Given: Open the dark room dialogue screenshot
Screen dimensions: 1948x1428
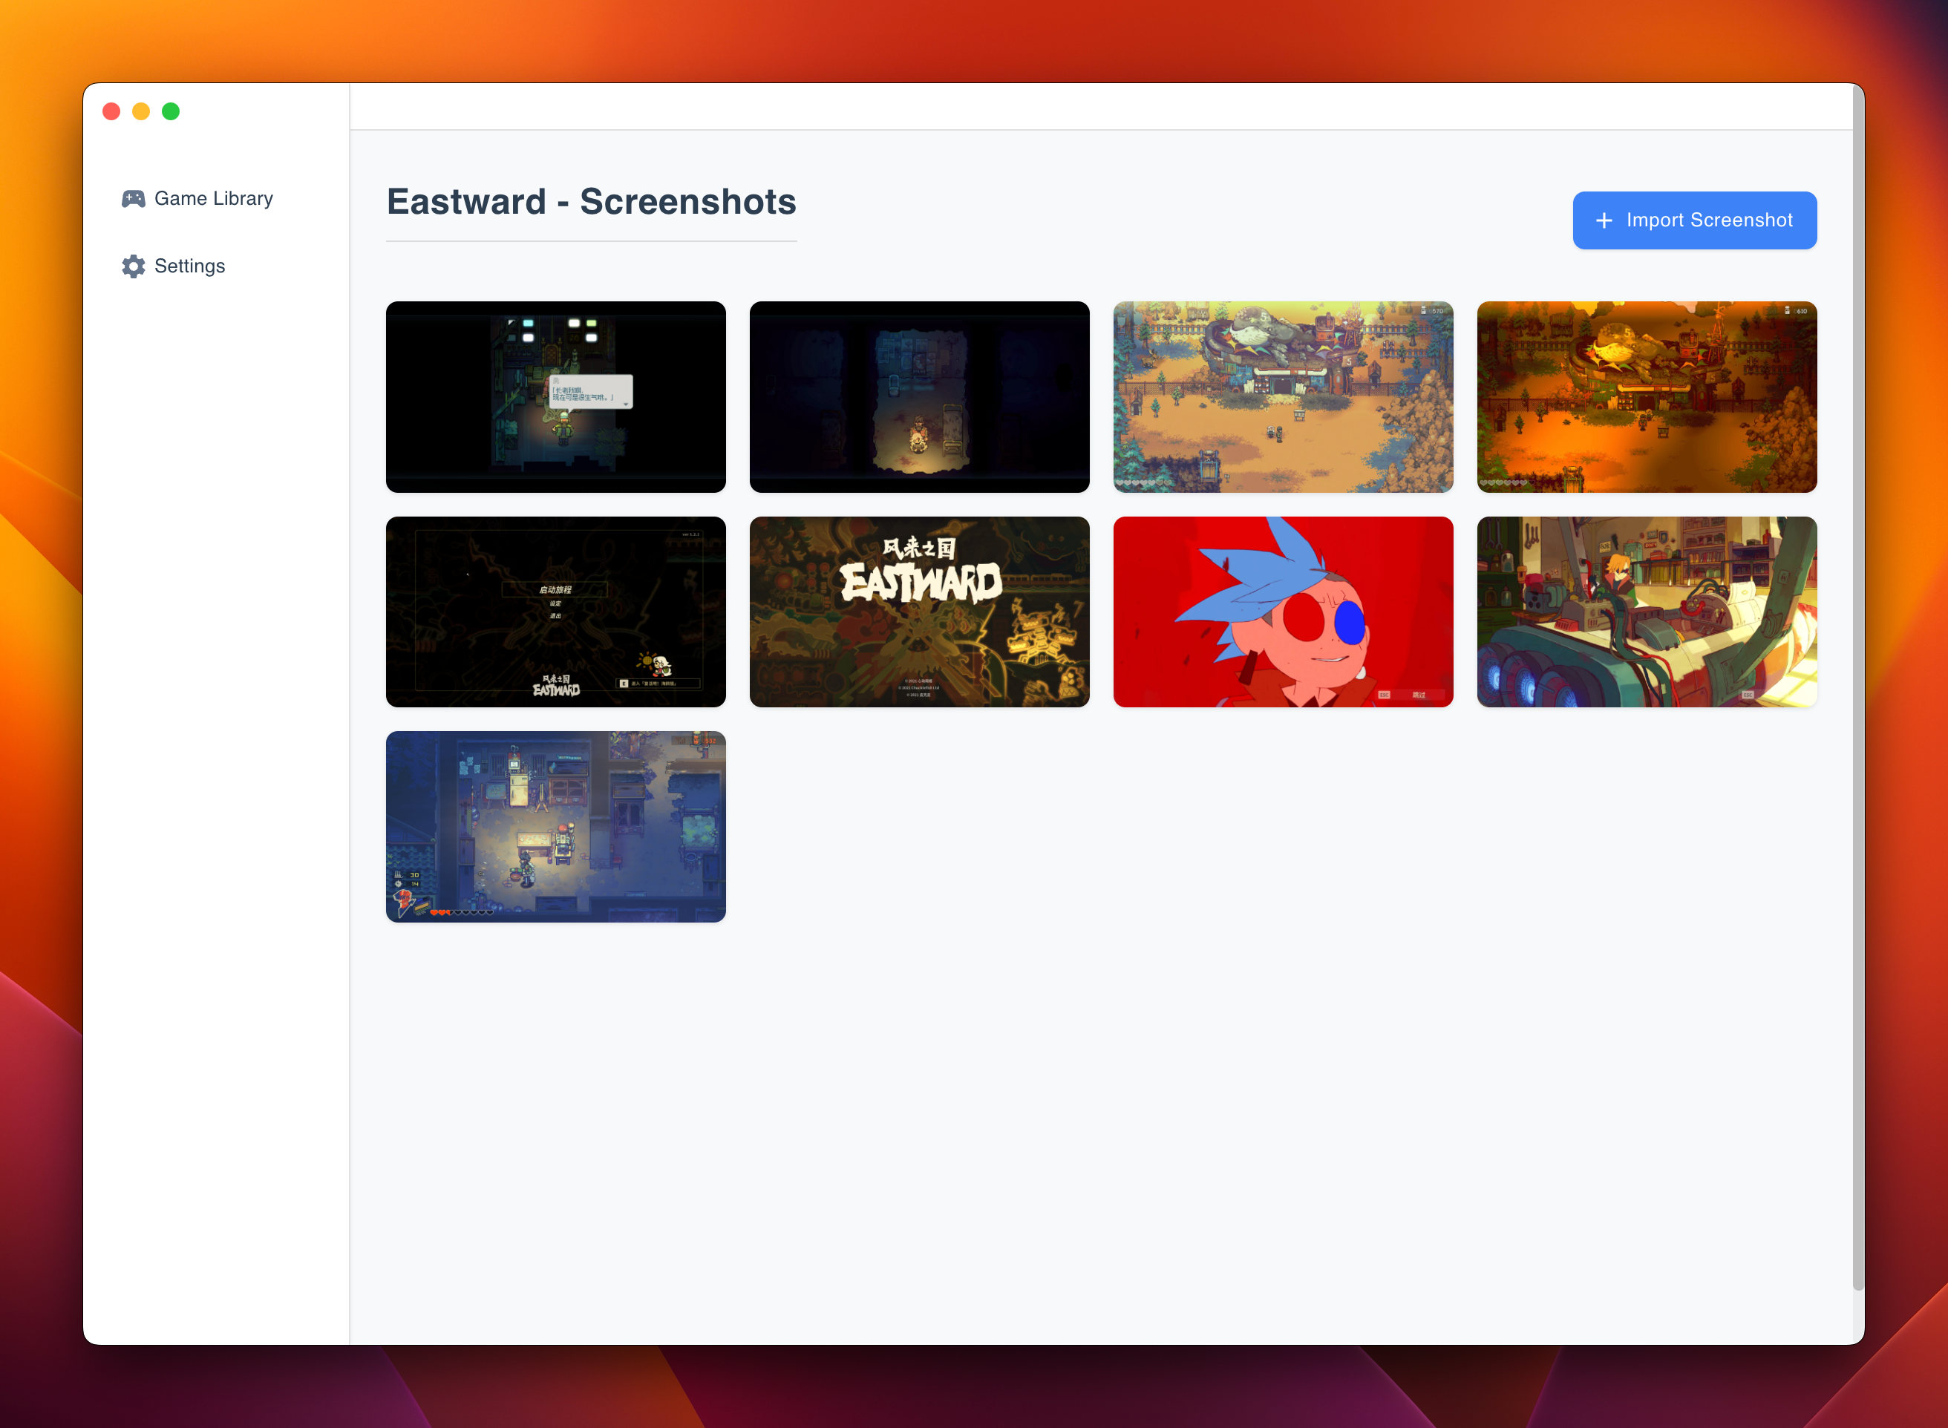Looking at the screenshot, I should pyautogui.click(x=555, y=397).
